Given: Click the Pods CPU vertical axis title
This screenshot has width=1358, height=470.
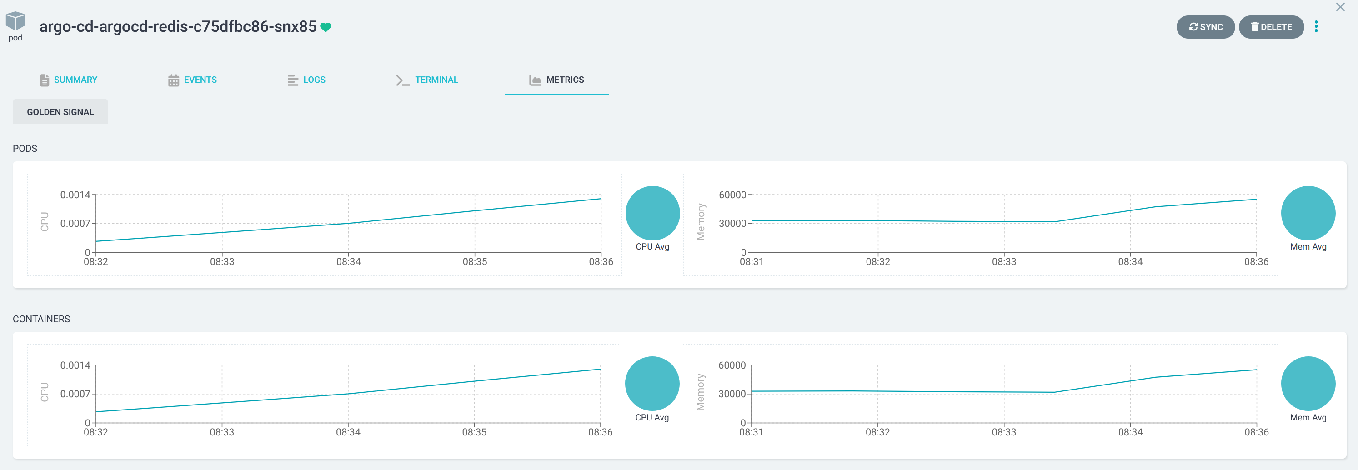Looking at the screenshot, I should (x=45, y=222).
